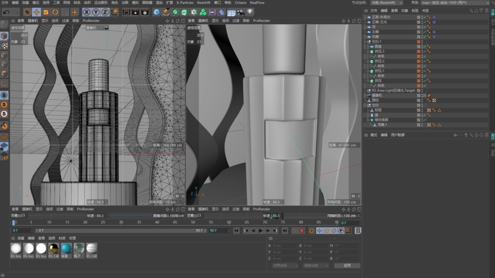The width and height of the screenshot is (495, 278).
Task: Toggle layer checkbox for 圆盘 object
Action: click(x=418, y=47)
